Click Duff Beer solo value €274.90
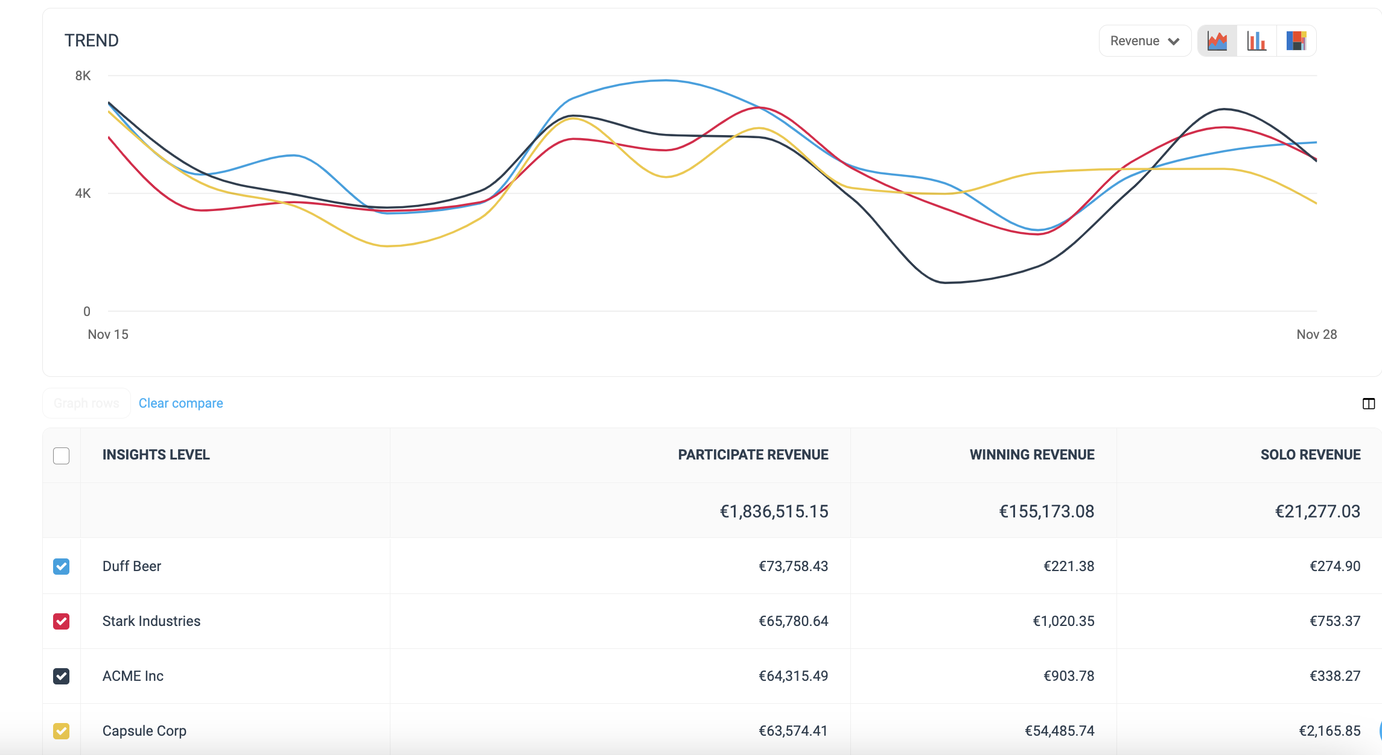Image resolution: width=1382 pixels, height=755 pixels. pyautogui.click(x=1335, y=566)
